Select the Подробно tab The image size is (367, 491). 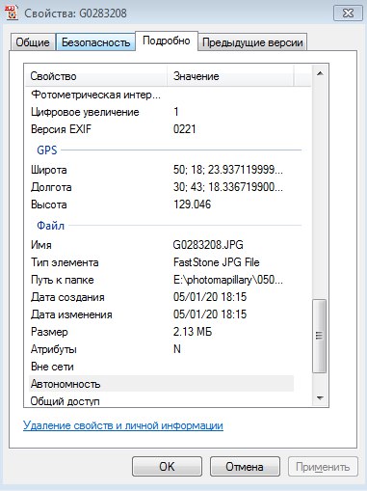167,41
